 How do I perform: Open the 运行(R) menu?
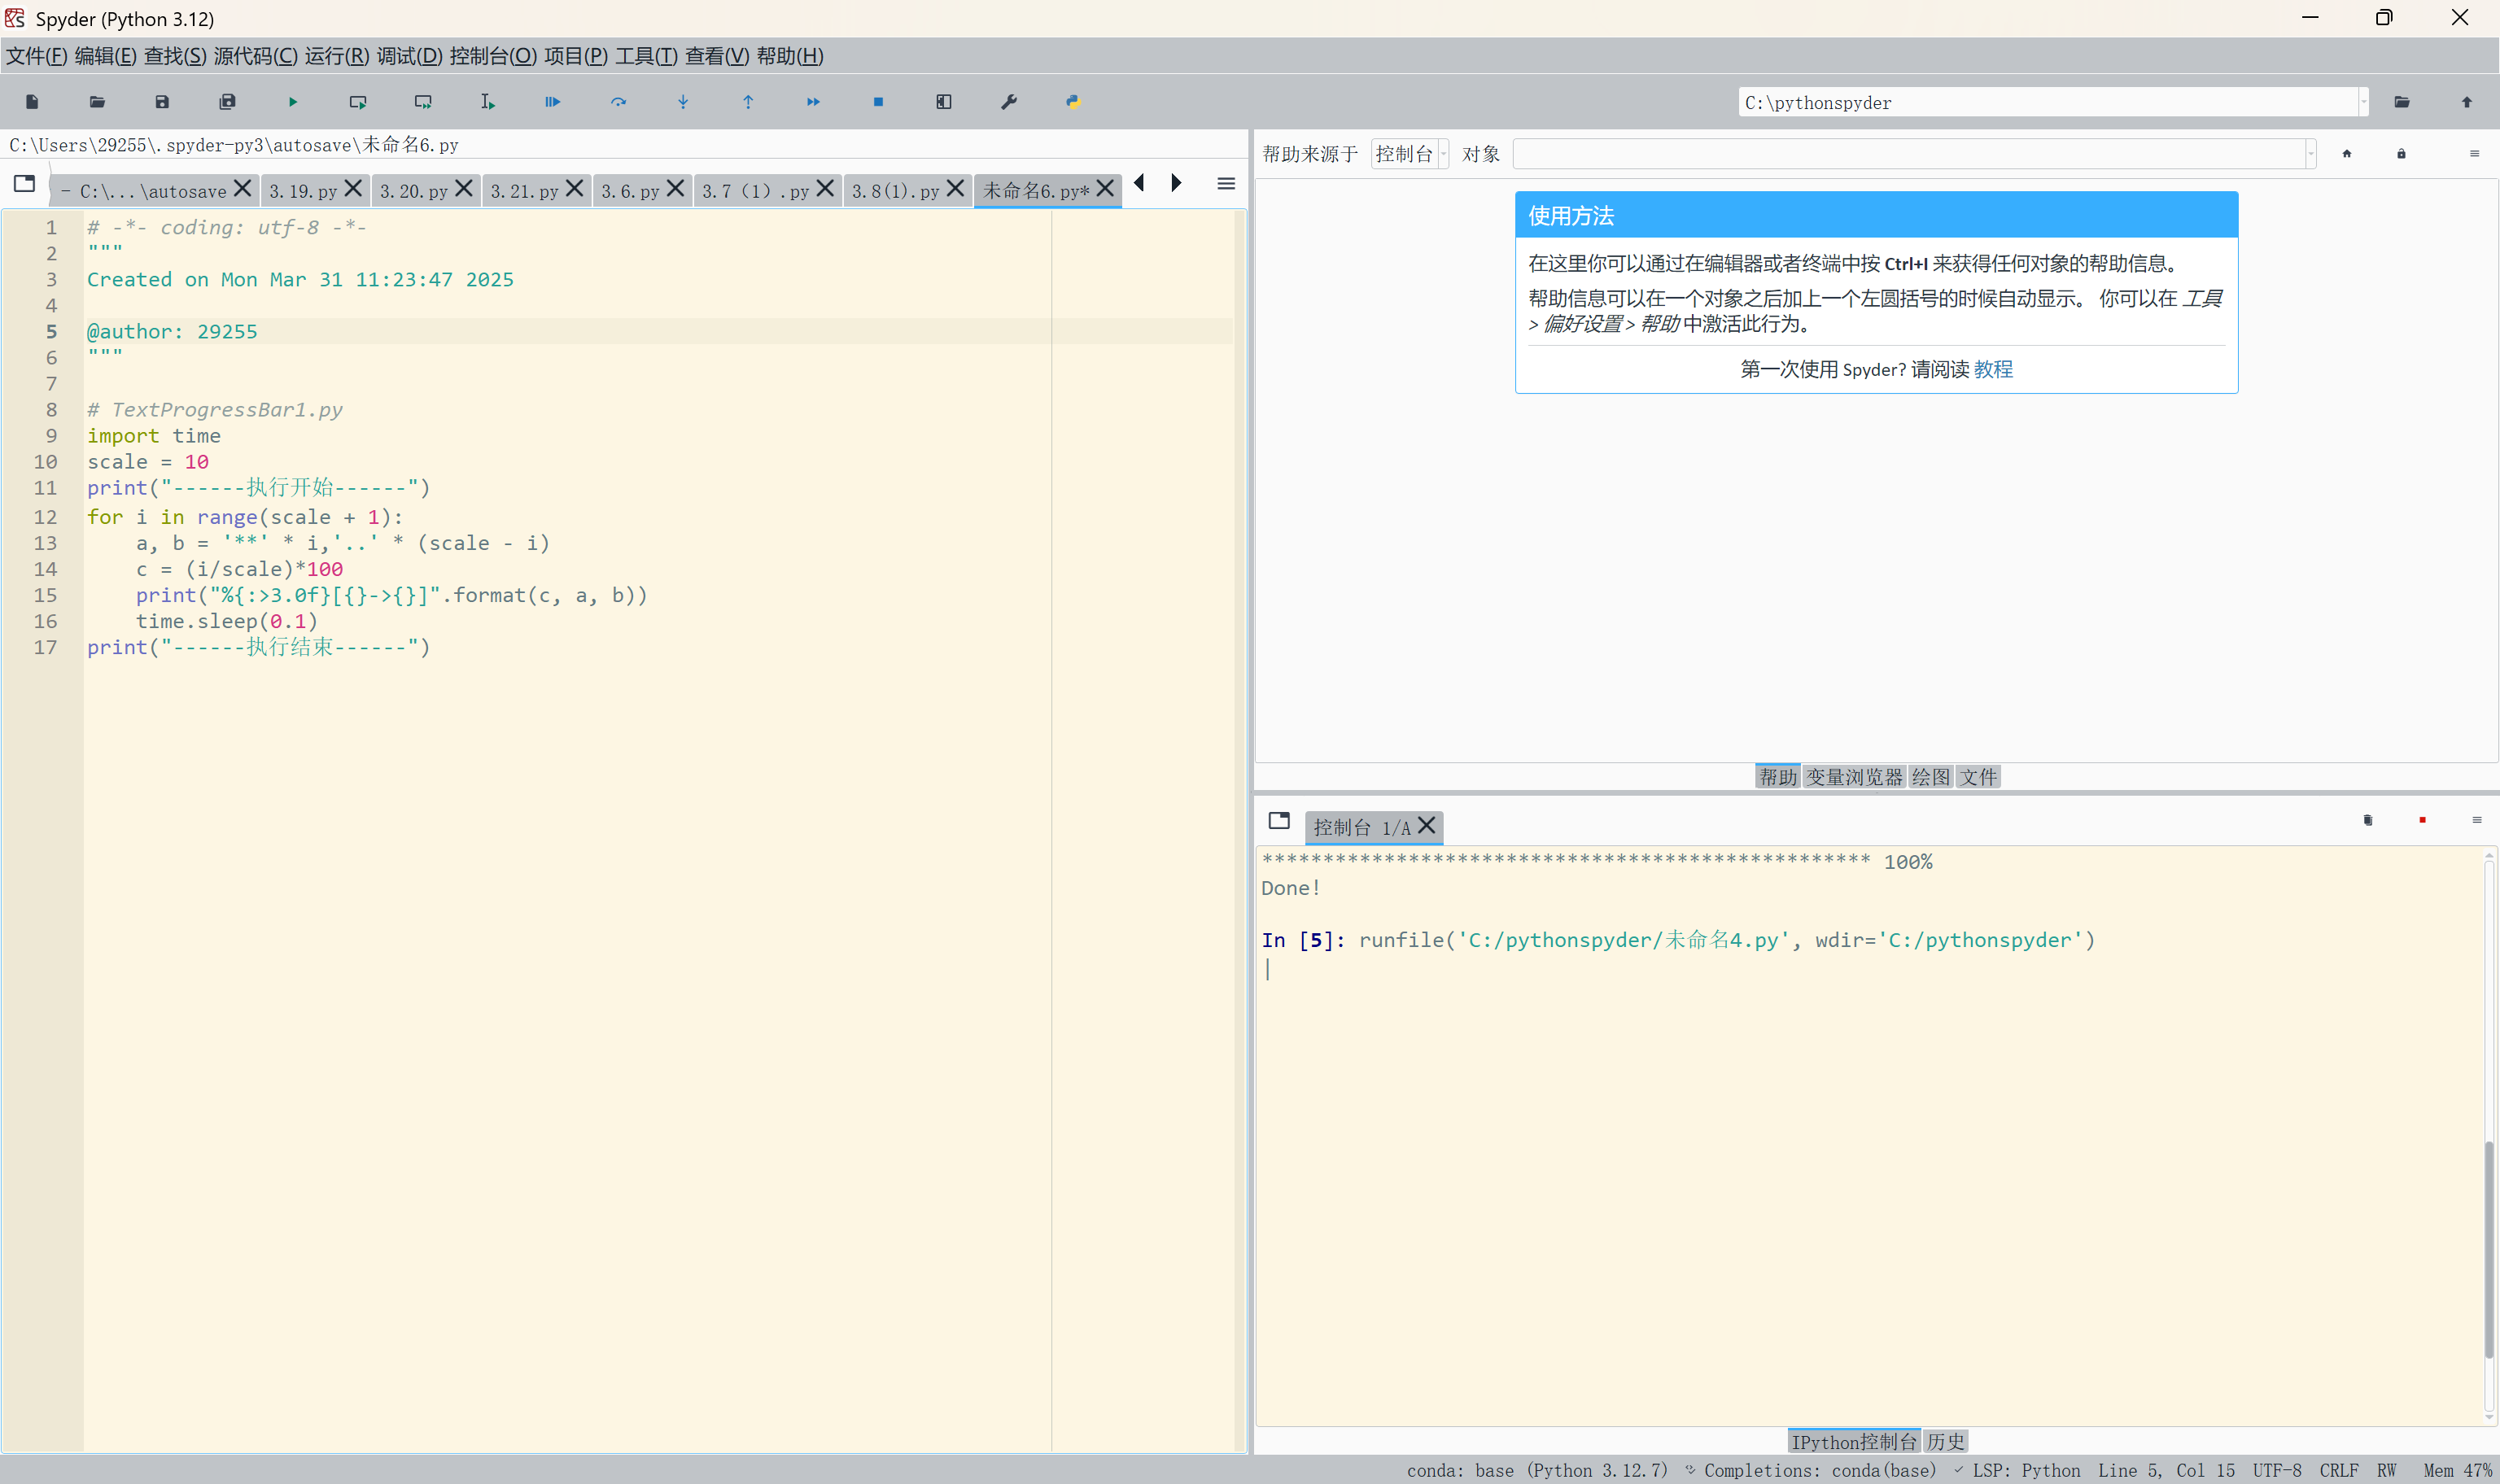click(337, 56)
